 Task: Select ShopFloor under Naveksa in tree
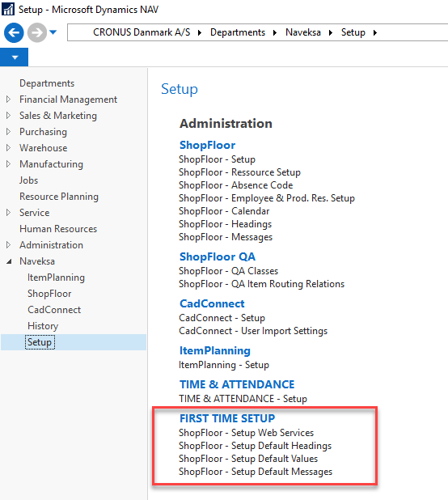[x=49, y=294]
